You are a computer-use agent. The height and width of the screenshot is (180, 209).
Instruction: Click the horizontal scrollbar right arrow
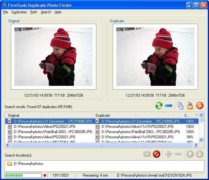tap(195, 145)
